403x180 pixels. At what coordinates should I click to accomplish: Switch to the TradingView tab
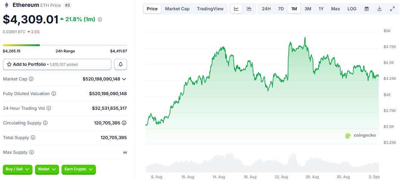tap(210, 9)
